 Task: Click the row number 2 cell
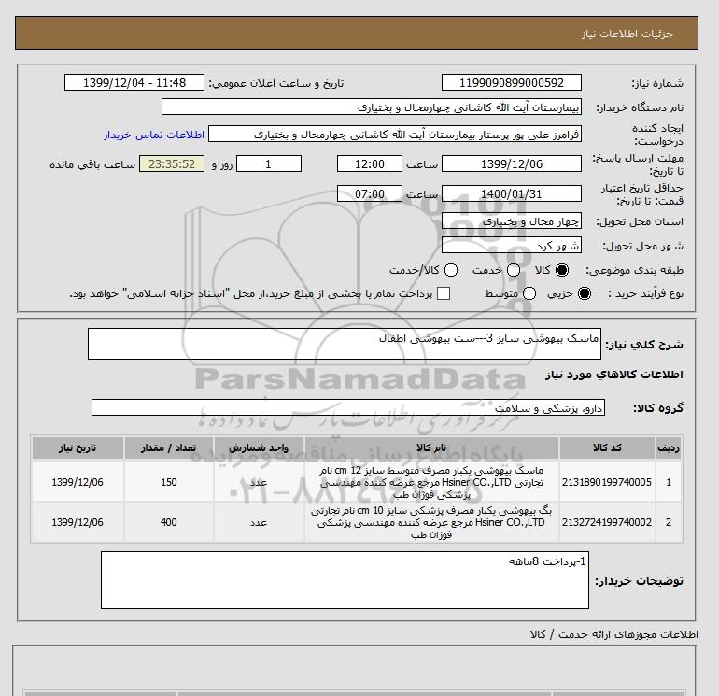coord(668,522)
